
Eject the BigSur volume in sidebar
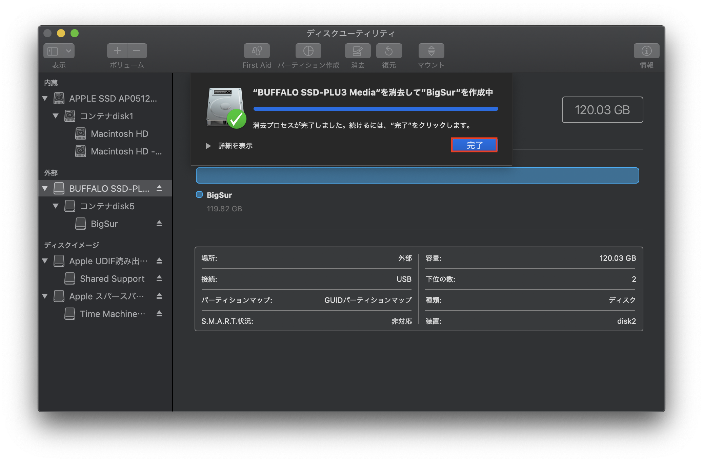coord(159,224)
